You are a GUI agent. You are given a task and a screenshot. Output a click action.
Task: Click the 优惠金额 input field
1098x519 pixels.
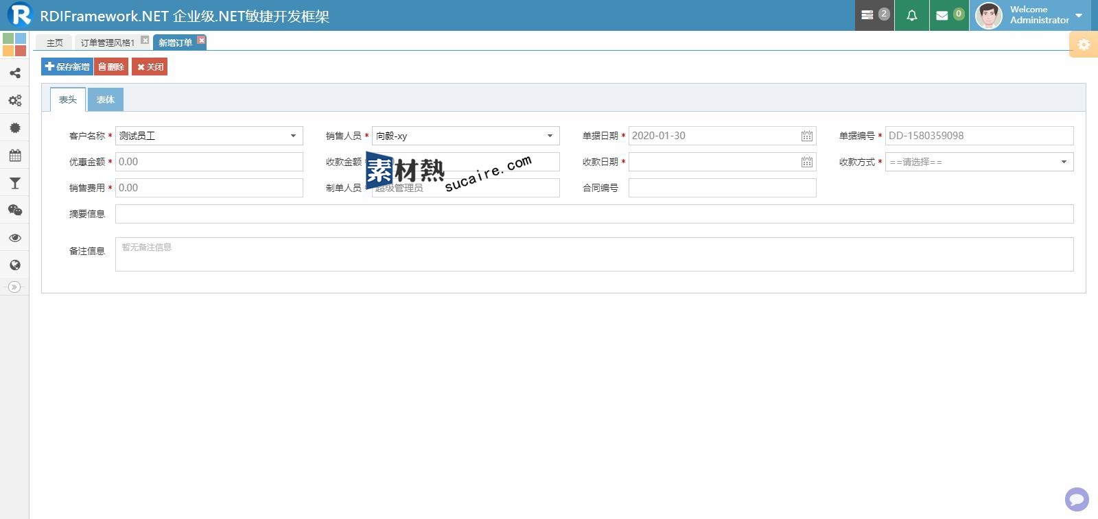coord(209,162)
